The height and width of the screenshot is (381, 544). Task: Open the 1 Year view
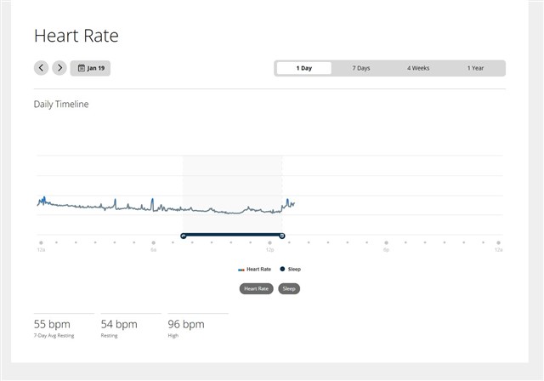[x=476, y=68]
